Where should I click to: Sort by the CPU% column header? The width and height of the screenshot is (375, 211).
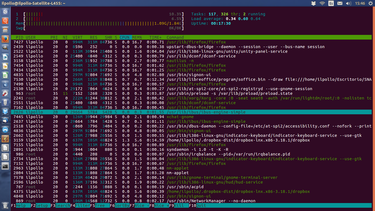125,37
